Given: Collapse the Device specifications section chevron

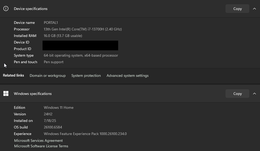Looking at the screenshot, I should click(254, 9).
